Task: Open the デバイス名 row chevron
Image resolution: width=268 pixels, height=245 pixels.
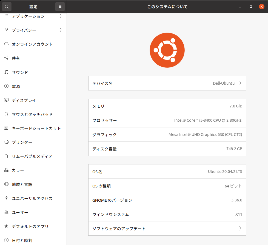Action: point(240,83)
